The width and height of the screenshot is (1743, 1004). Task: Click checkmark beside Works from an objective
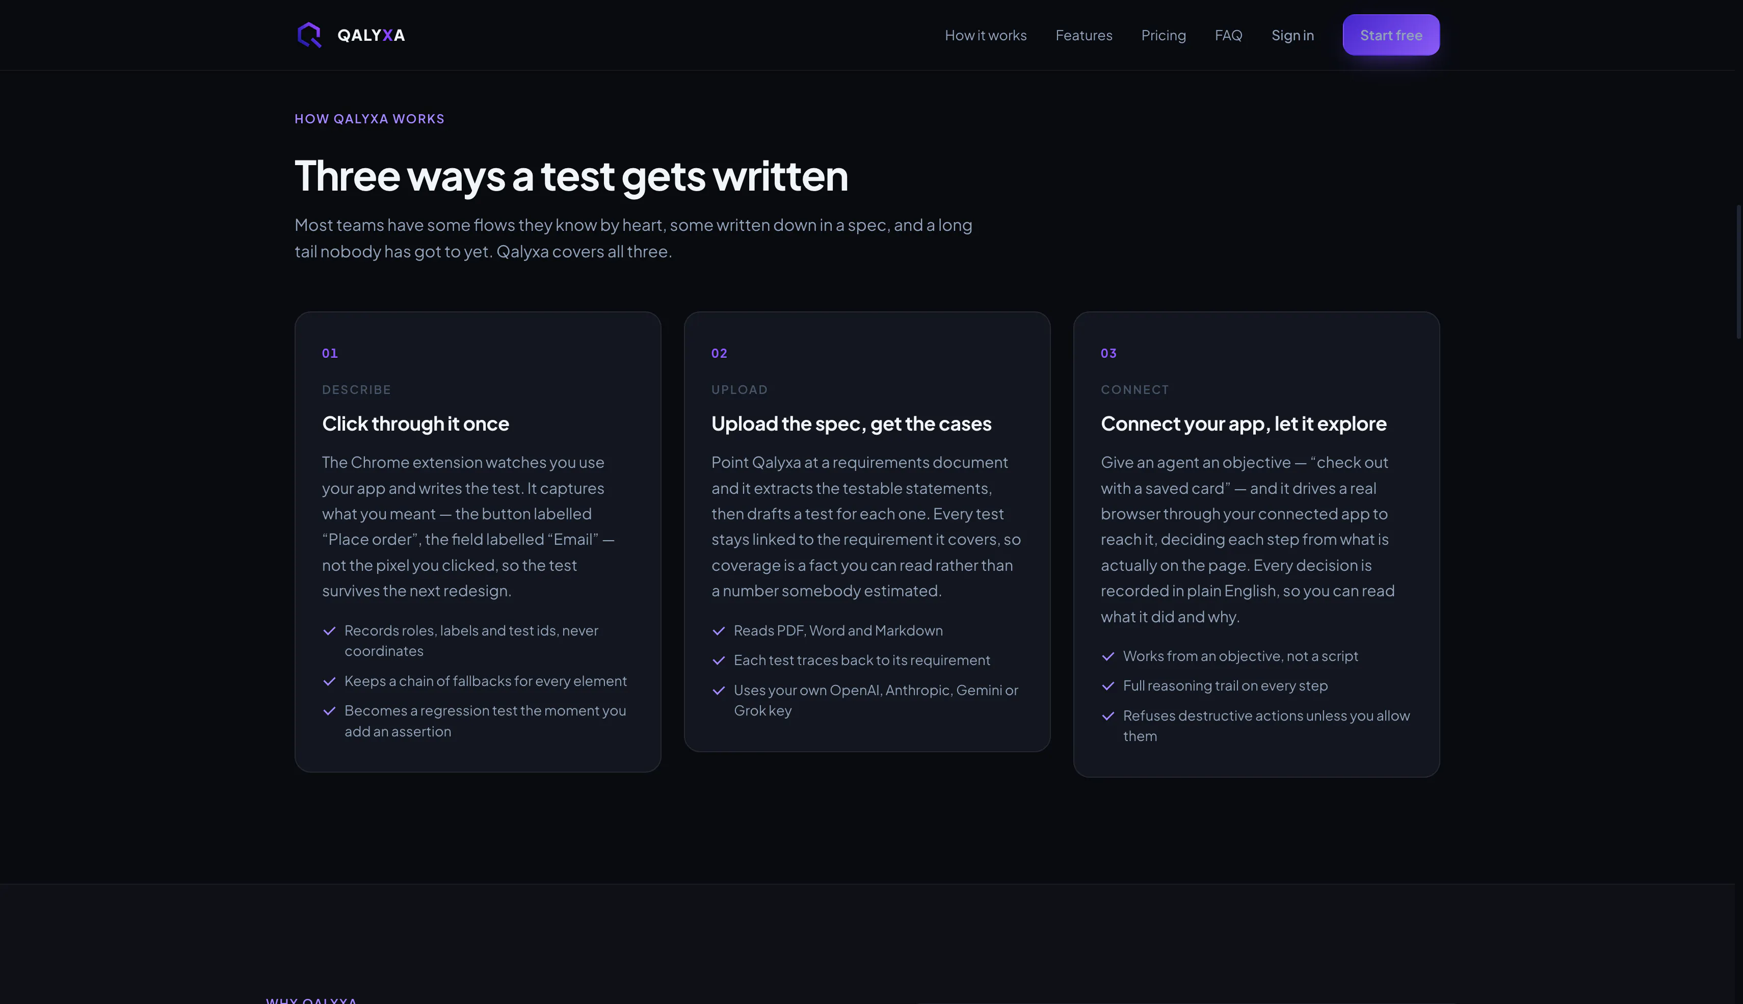pos(1108,656)
